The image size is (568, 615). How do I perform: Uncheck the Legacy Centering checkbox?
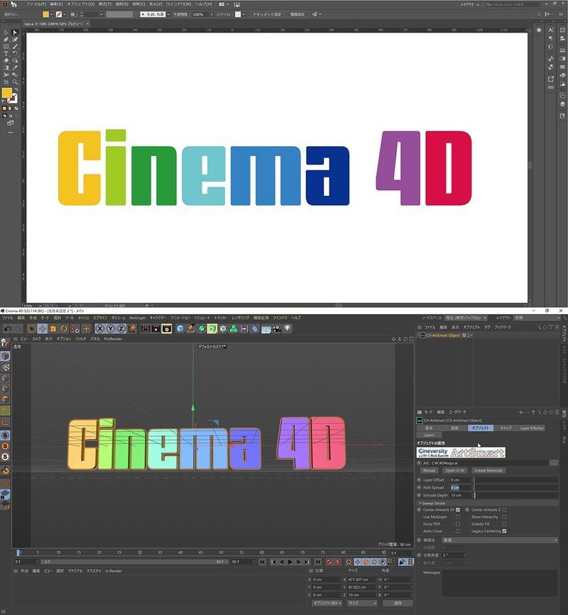pyautogui.click(x=503, y=531)
